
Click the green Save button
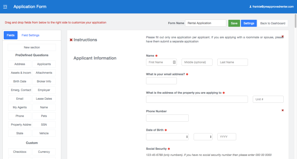pos(234,23)
